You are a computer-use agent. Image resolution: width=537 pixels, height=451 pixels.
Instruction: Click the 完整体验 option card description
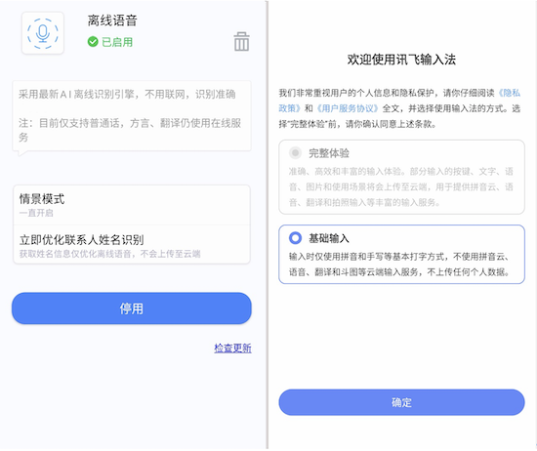pyautogui.click(x=400, y=186)
